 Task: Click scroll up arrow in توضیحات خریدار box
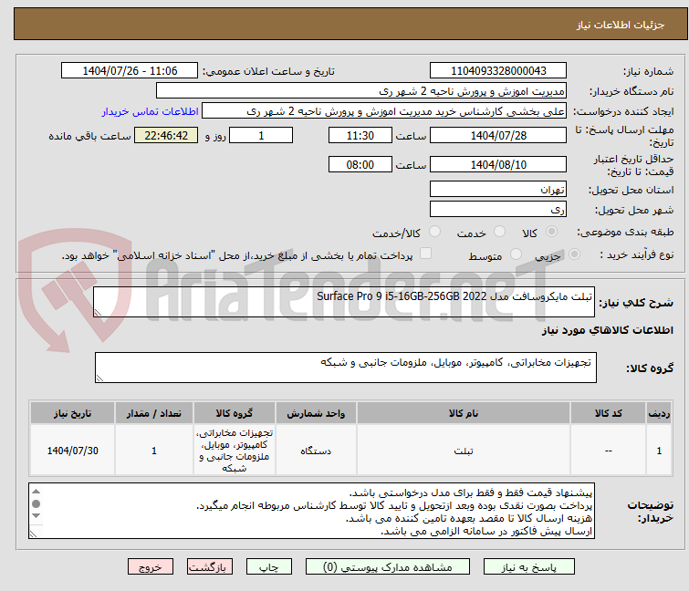36,492
